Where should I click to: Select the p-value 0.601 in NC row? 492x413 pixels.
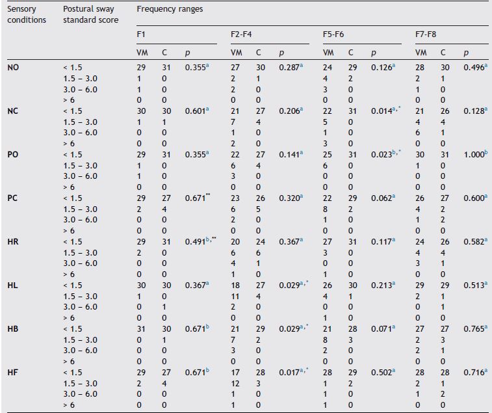coord(196,111)
